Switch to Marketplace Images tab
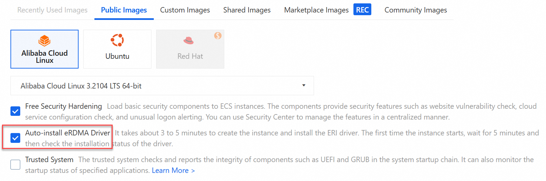The height and width of the screenshot is (181, 546). pyautogui.click(x=316, y=10)
